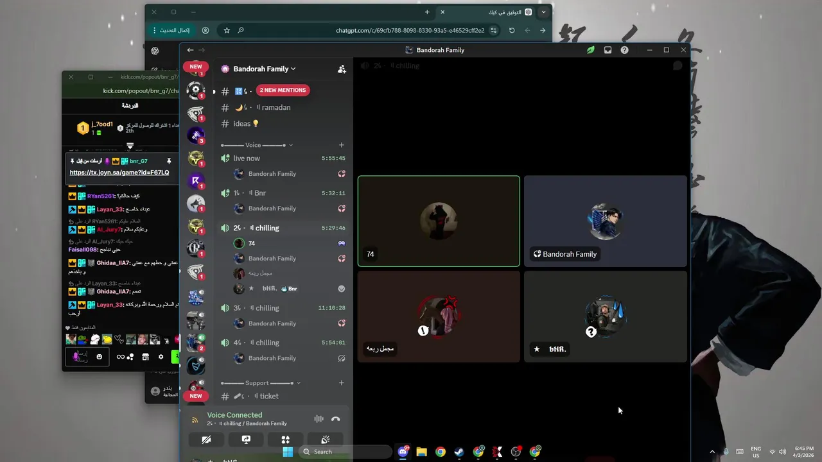This screenshot has width=822, height=462.
Task: Focus the '74' video tile
Action: 439,221
